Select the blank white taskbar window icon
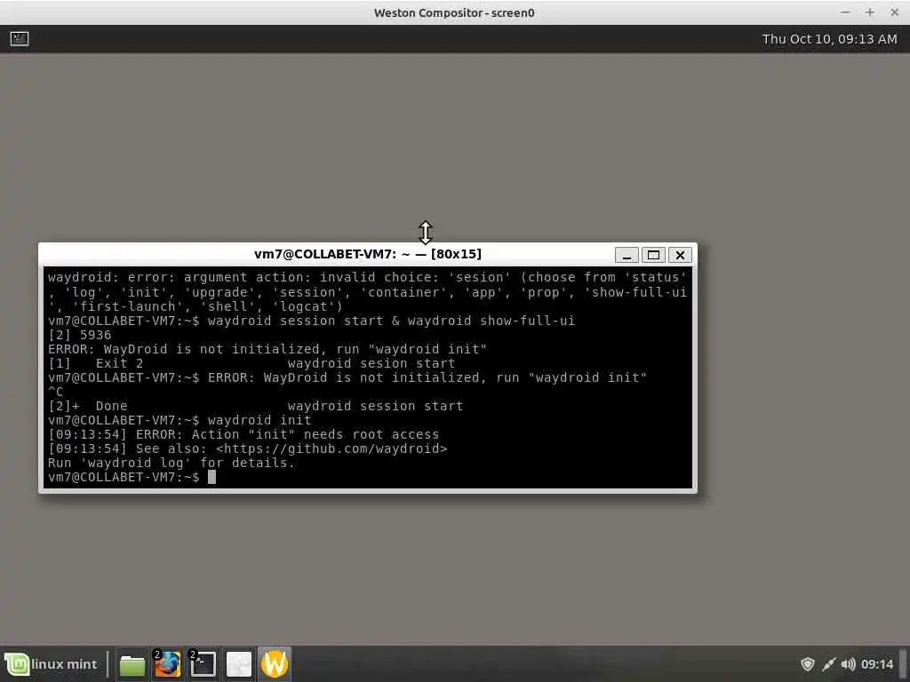This screenshot has height=682, width=910. pos(238,664)
